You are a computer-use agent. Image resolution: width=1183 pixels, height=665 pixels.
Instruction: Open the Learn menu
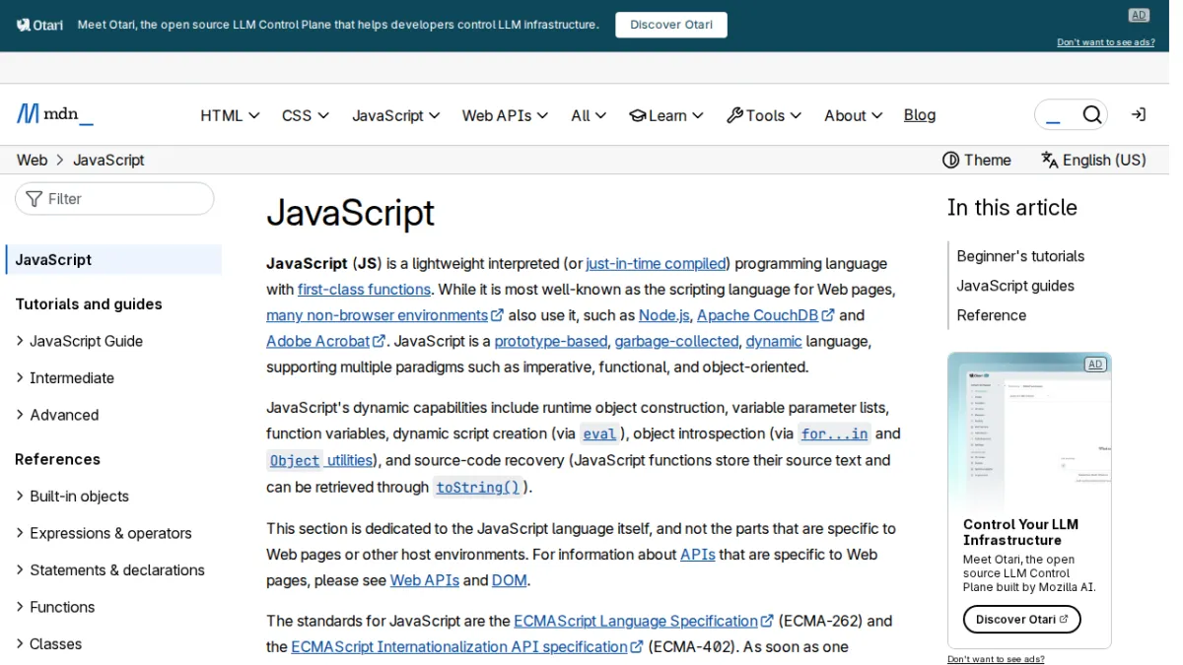click(666, 115)
